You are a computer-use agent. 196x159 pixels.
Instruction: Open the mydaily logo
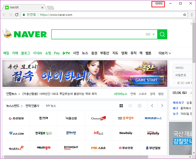(153, 133)
